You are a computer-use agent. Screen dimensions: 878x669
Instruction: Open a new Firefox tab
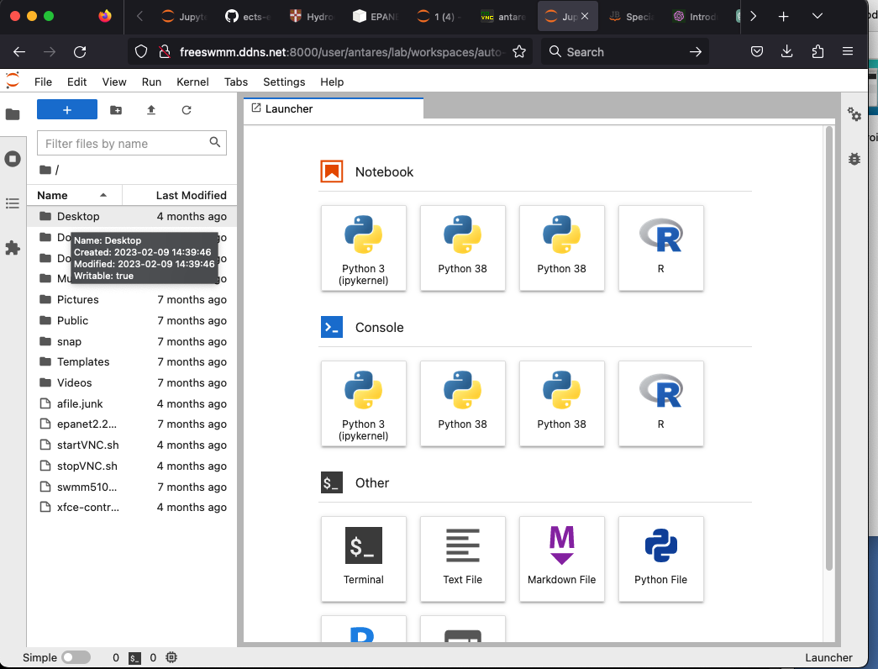(x=783, y=16)
